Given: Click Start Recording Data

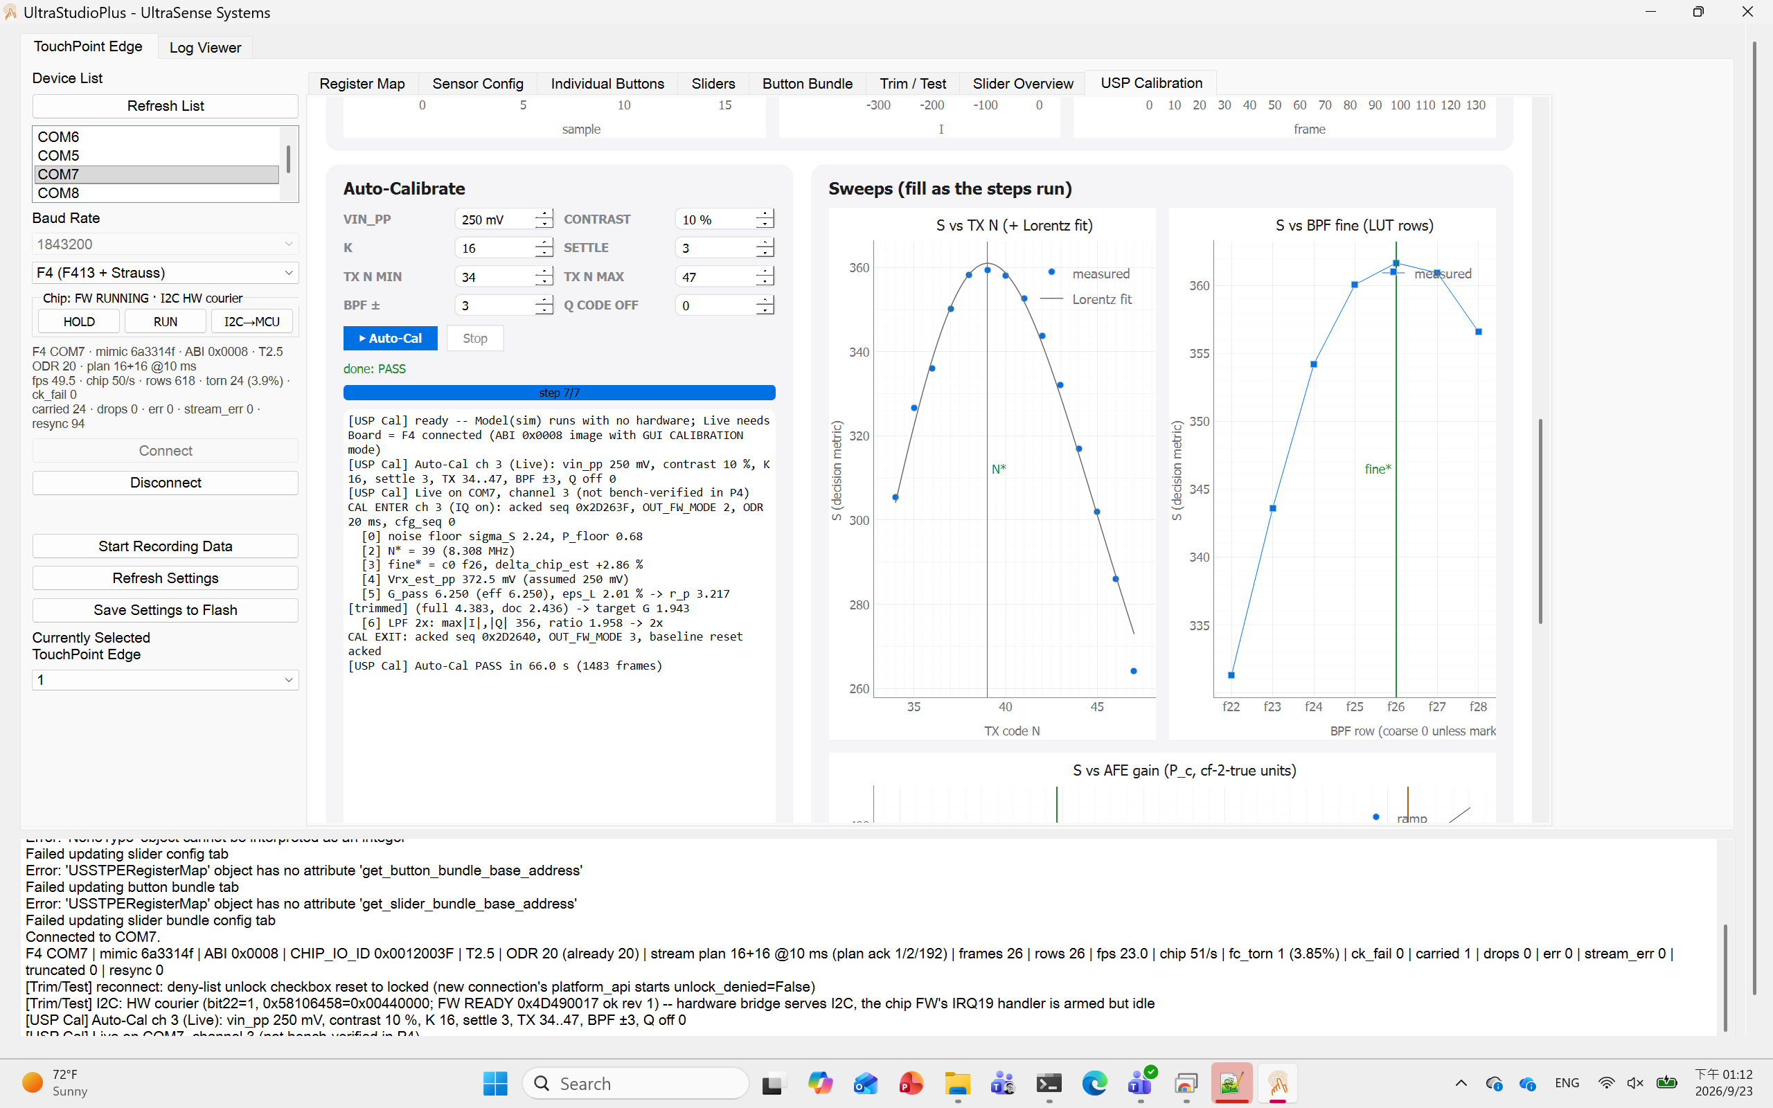Looking at the screenshot, I should tap(166, 546).
